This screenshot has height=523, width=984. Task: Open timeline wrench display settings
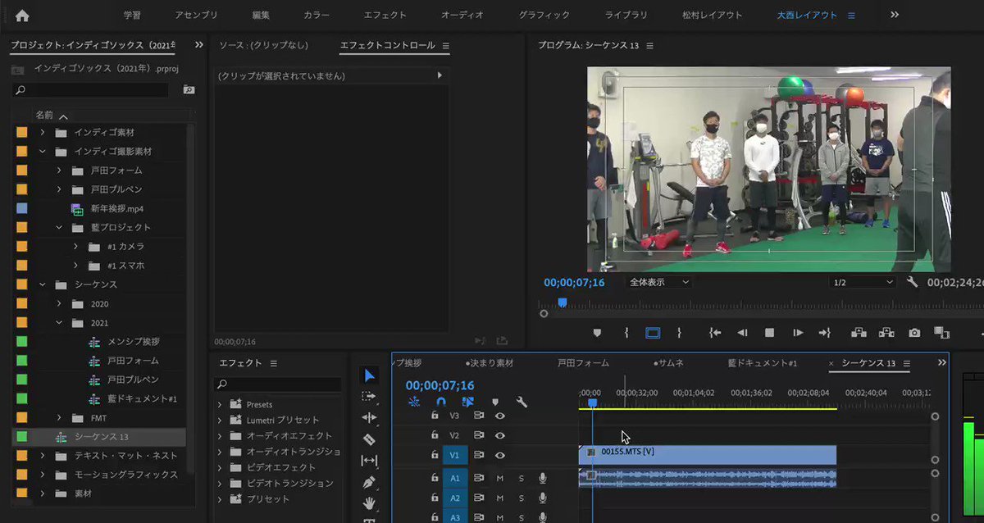click(x=521, y=402)
